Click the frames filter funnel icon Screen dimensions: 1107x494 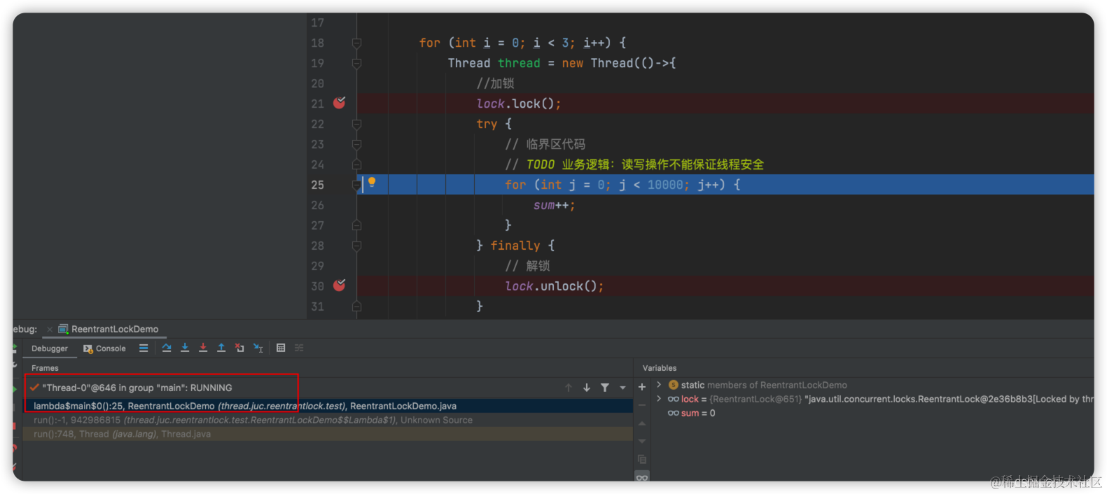605,387
